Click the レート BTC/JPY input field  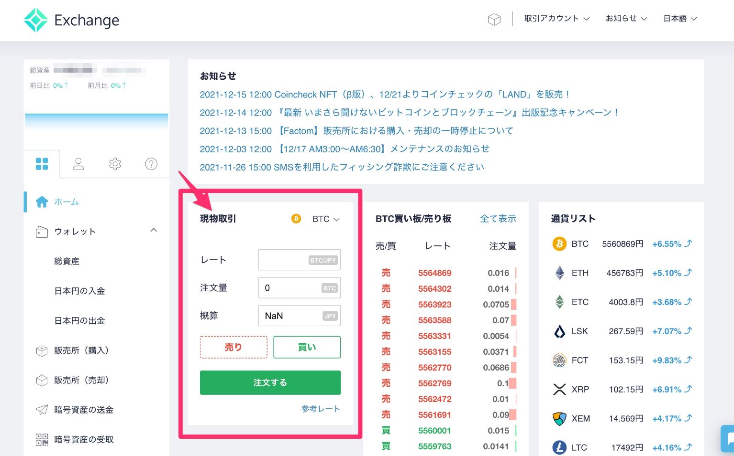point(300,260)
